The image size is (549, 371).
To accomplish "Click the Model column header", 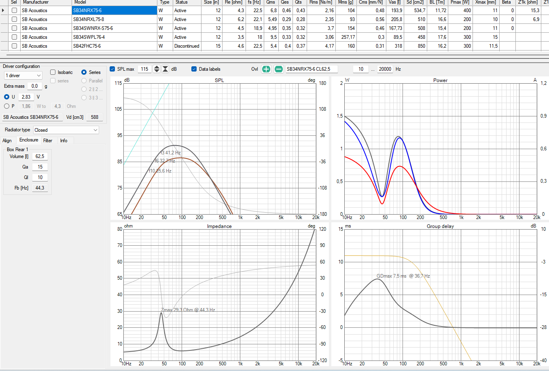I will [x=114, y=2].
